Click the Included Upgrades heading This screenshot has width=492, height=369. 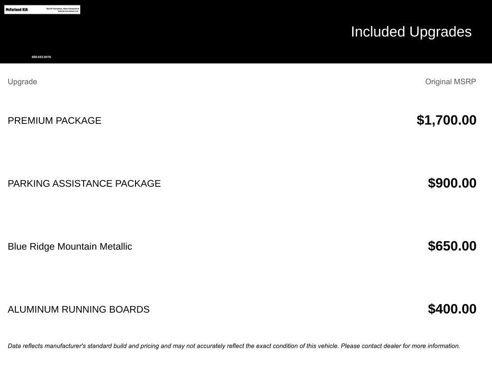tap(411, 32)
